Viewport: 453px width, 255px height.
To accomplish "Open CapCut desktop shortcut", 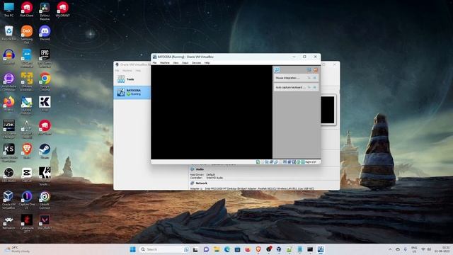I will pyautogui.click(x=27, y=175).
